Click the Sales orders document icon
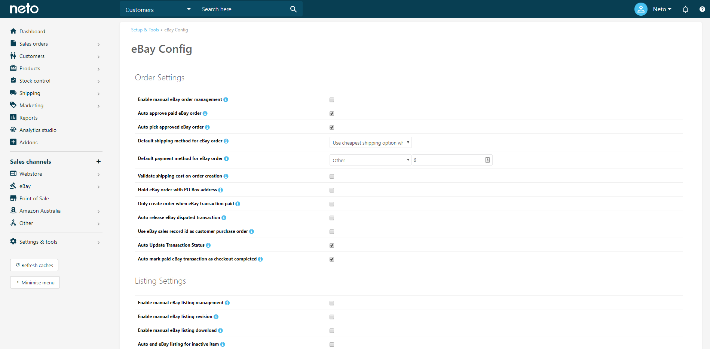 (13, 43)
